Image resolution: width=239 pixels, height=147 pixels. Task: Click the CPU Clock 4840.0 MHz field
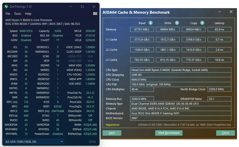[181, 80]
